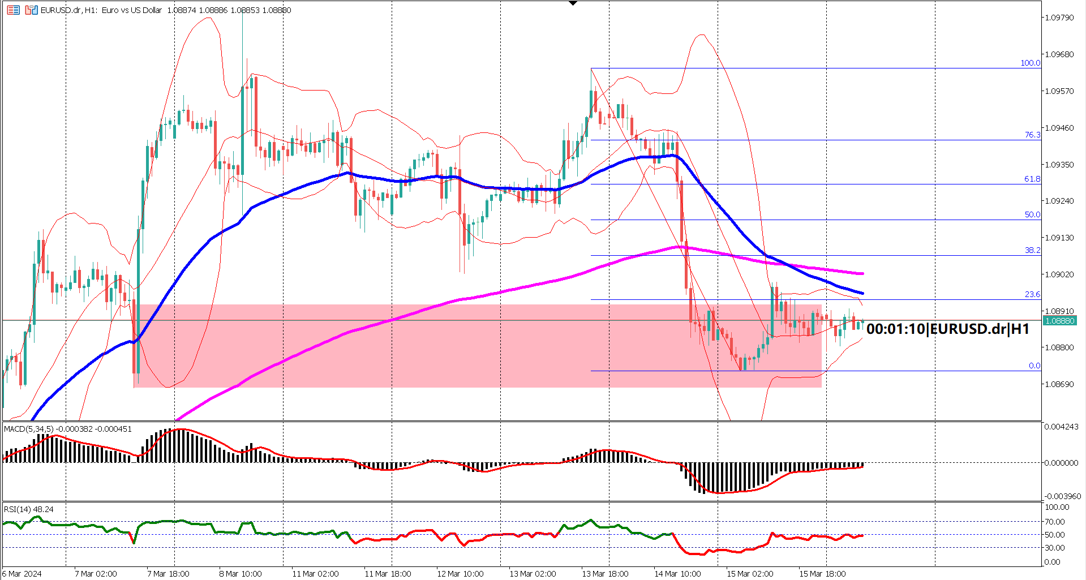Click the 13 Mar 02:00 time label
This screenshot has height=580, width=1086.
533,574
